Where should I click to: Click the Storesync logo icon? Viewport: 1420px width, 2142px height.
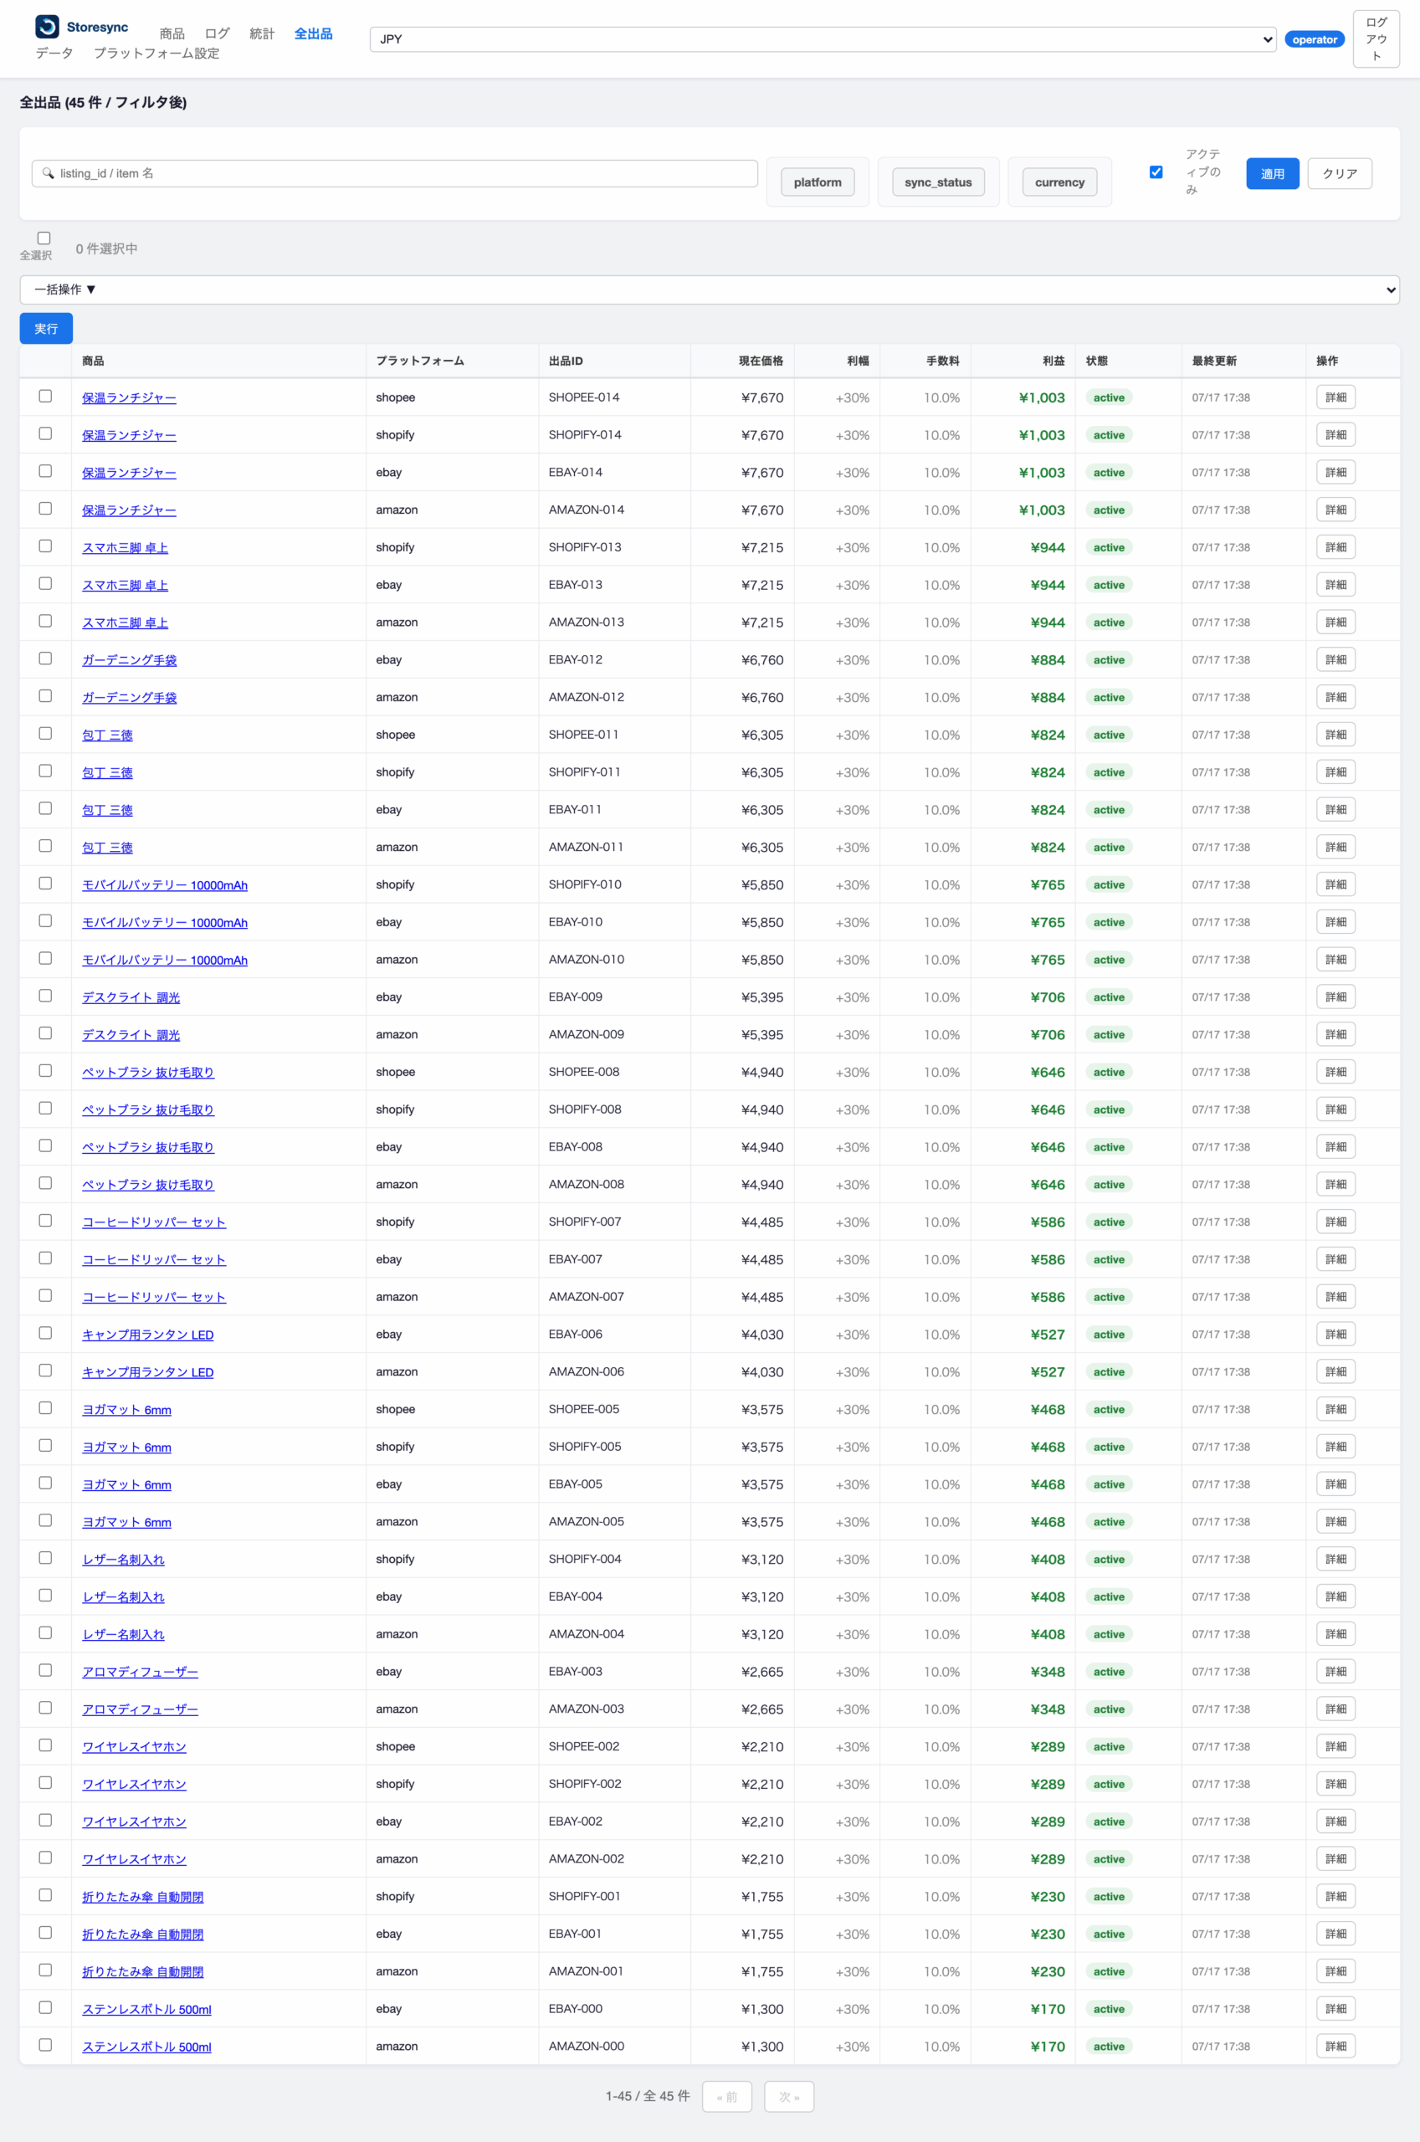click(x=47, y=27)
